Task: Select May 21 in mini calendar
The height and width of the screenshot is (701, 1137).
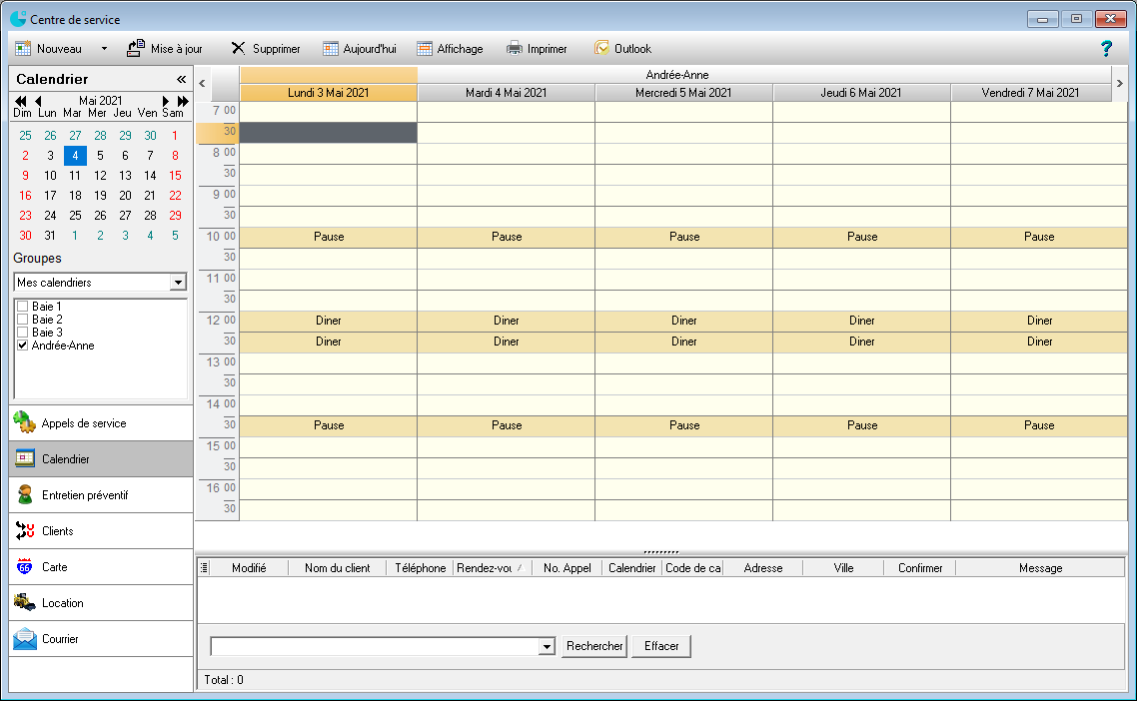Action: point(150,196)
